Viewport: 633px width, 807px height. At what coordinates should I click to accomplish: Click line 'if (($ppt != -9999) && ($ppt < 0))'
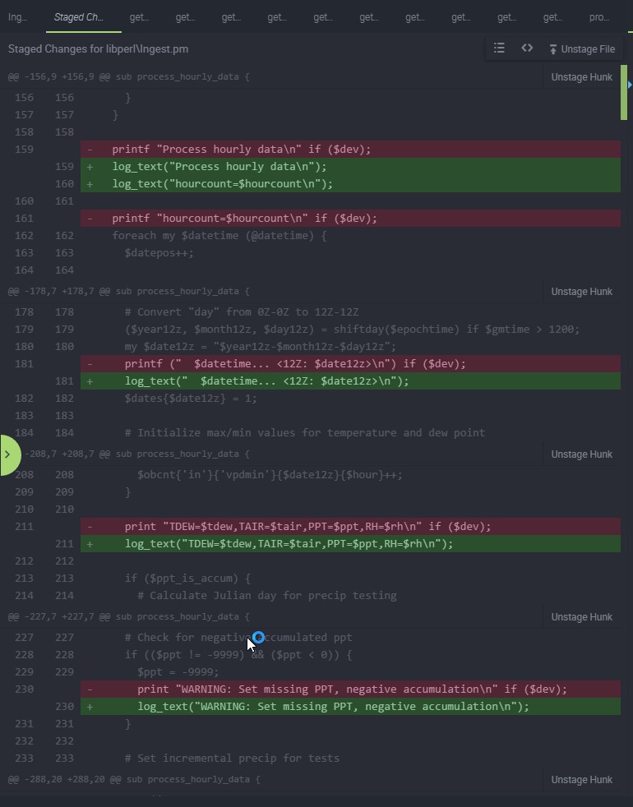(238, 655)
